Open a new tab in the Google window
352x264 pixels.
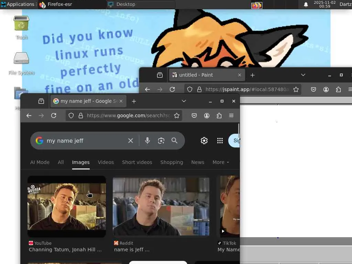coord(134,101)
